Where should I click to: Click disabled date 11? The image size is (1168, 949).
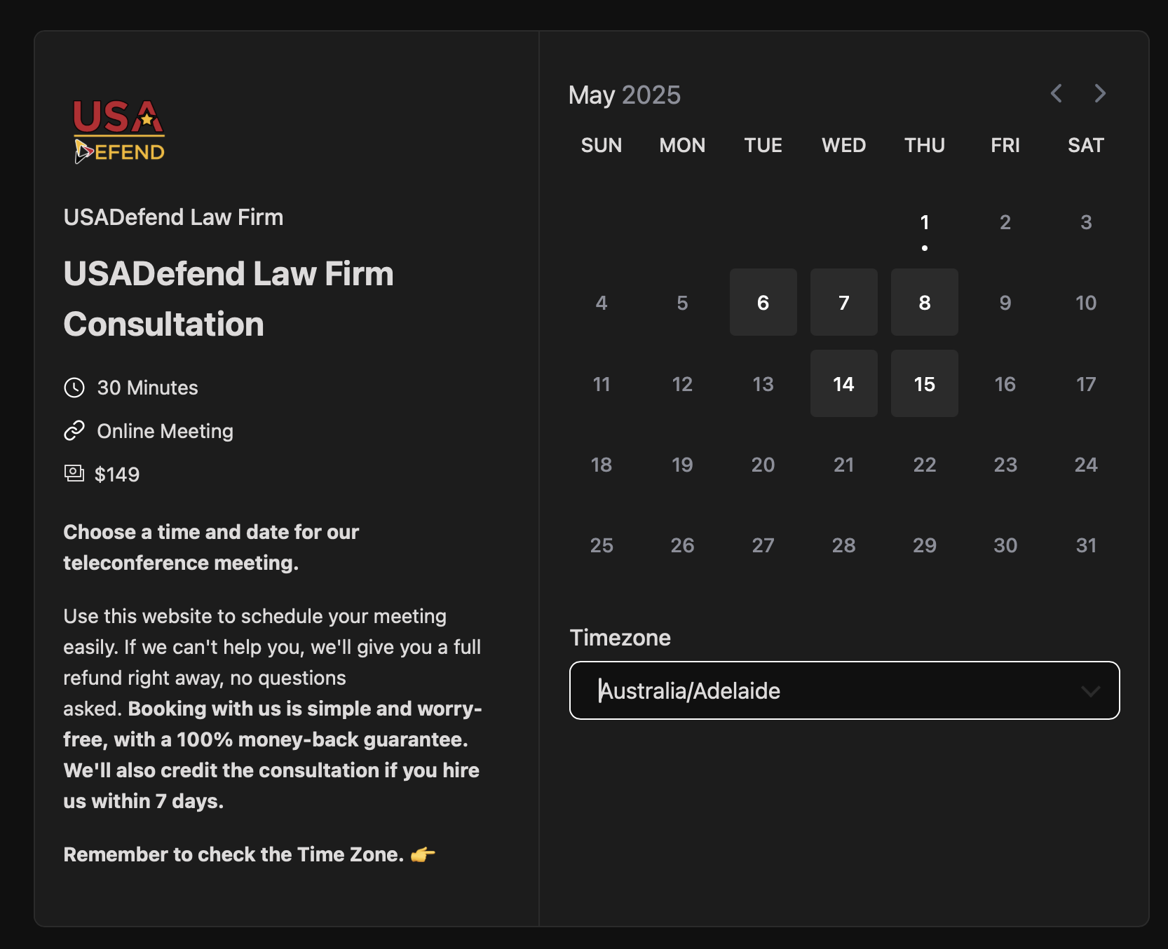coord(602,383)
